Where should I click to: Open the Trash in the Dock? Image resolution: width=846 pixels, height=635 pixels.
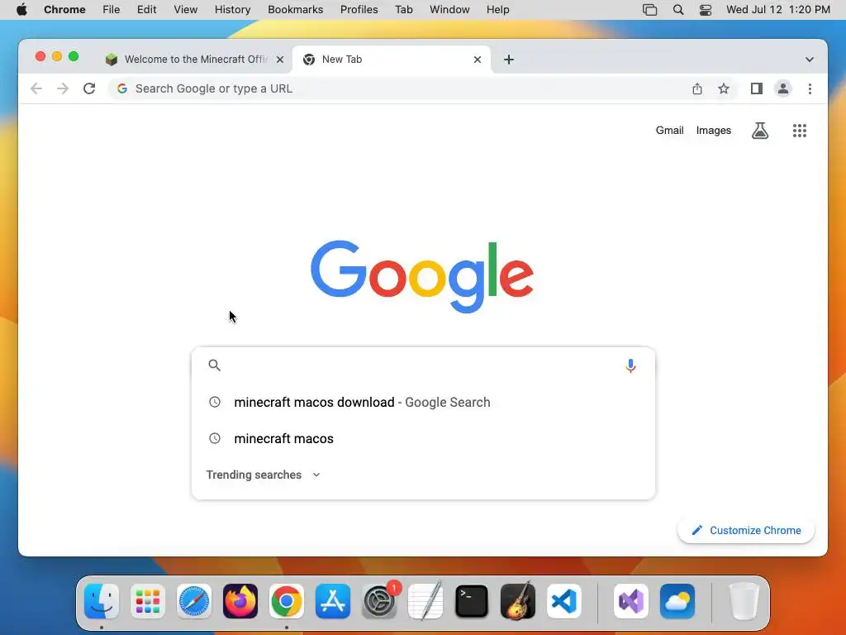pyautogui.click(x=744, y=601)
